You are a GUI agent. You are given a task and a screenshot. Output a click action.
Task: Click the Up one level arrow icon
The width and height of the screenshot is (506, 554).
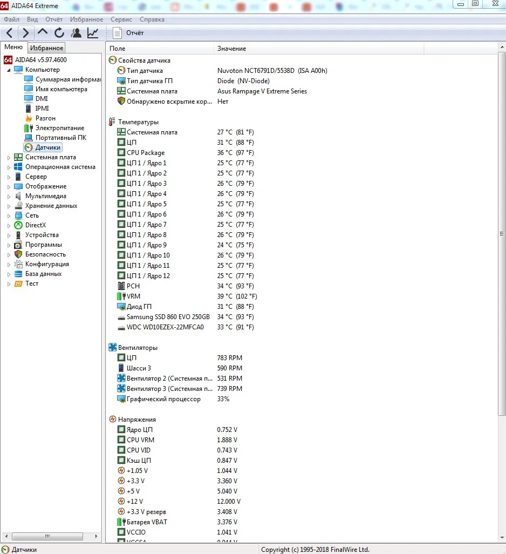point(42,32)
